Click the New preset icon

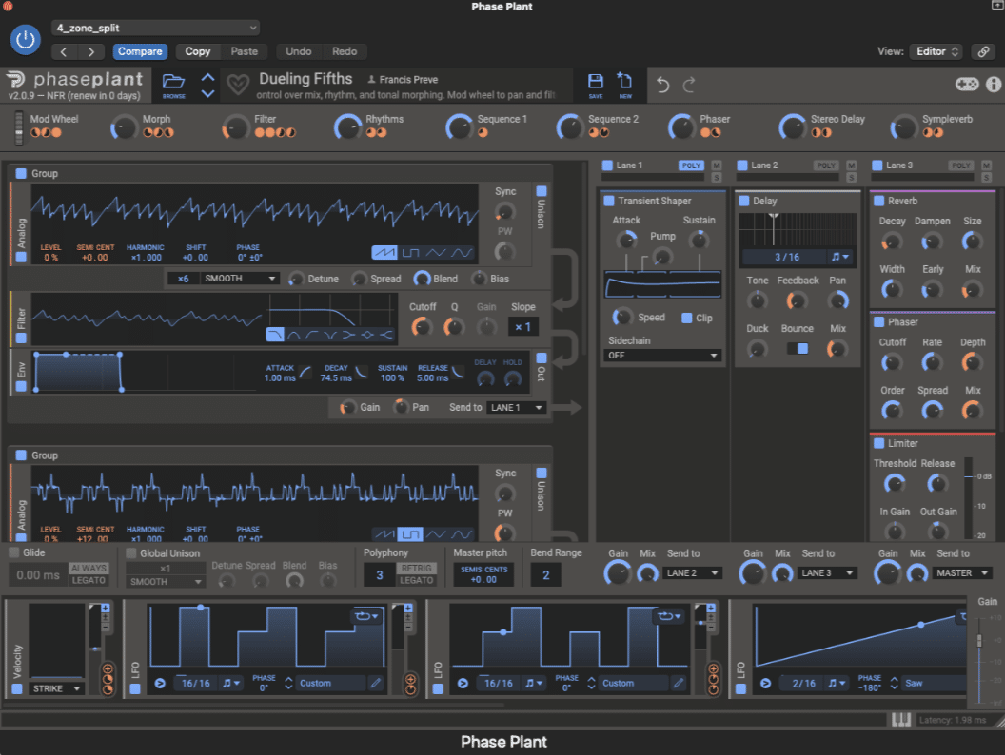coord(625,86)
